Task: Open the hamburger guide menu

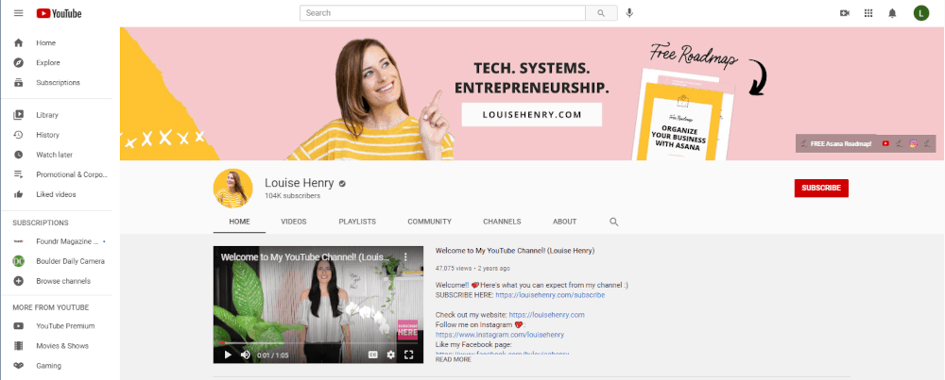Action: pyautogui.click(x=19, y=13)
